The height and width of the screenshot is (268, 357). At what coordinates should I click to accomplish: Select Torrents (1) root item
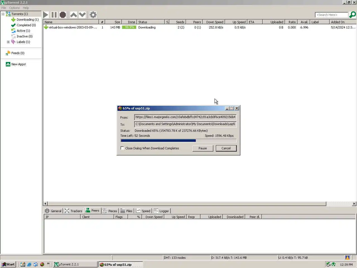(20, 14)
